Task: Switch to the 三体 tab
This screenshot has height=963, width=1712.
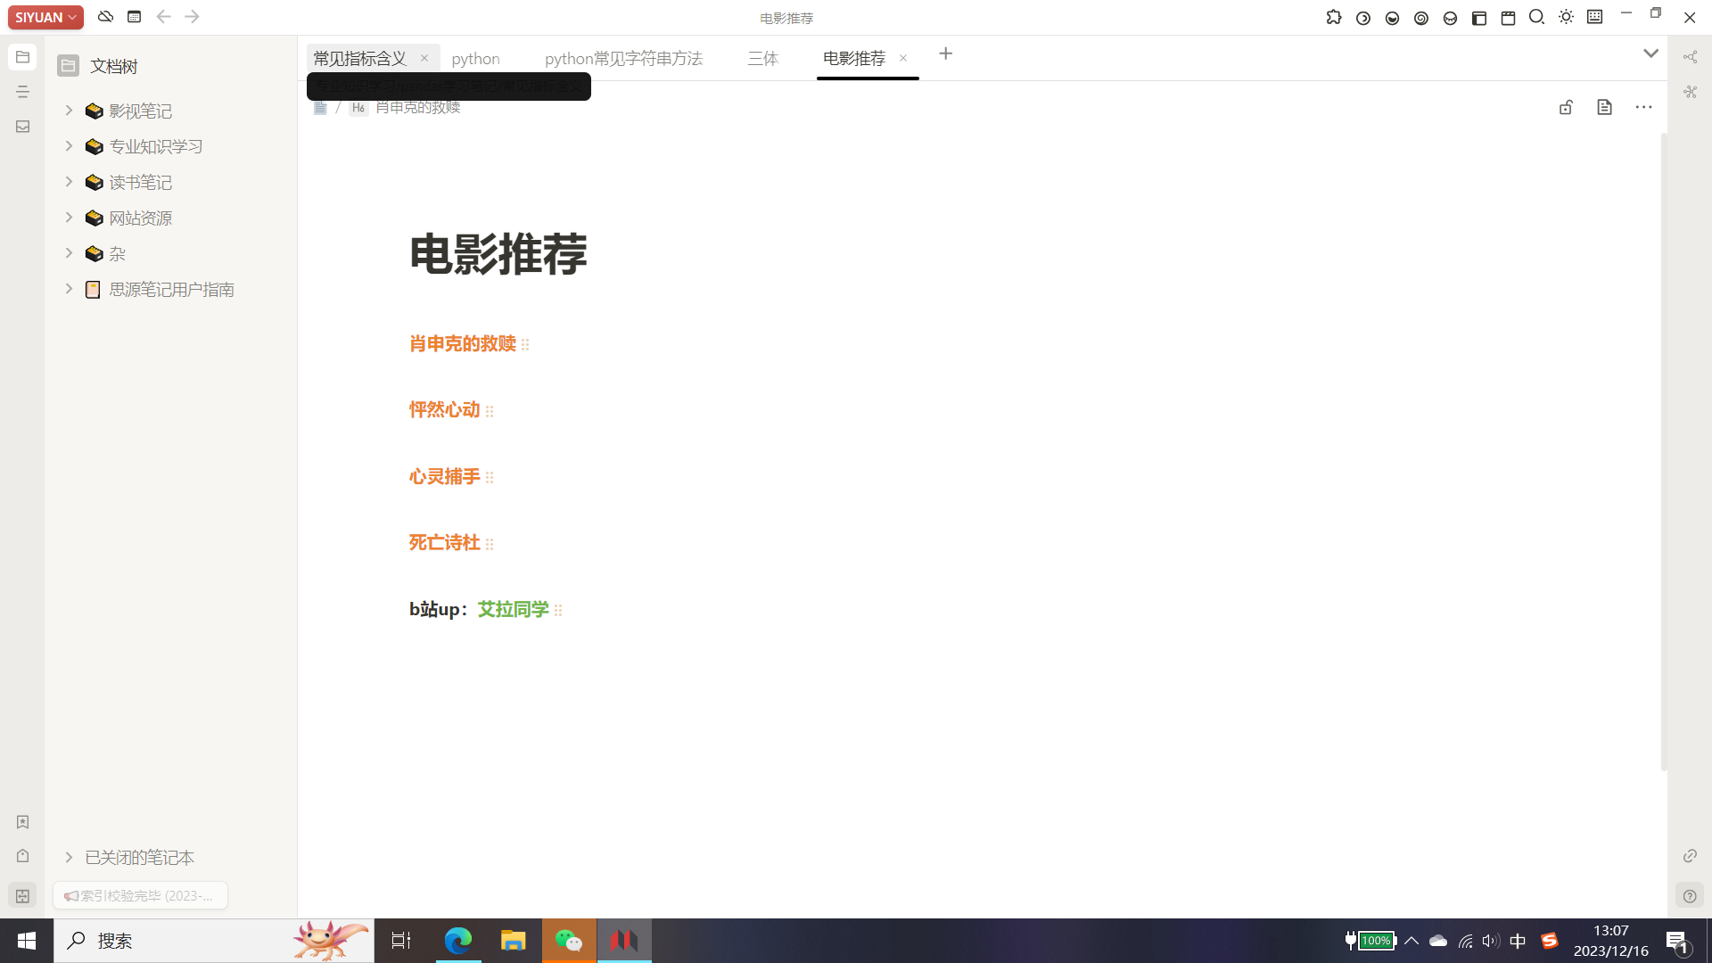Action: [x=762, y=58]
